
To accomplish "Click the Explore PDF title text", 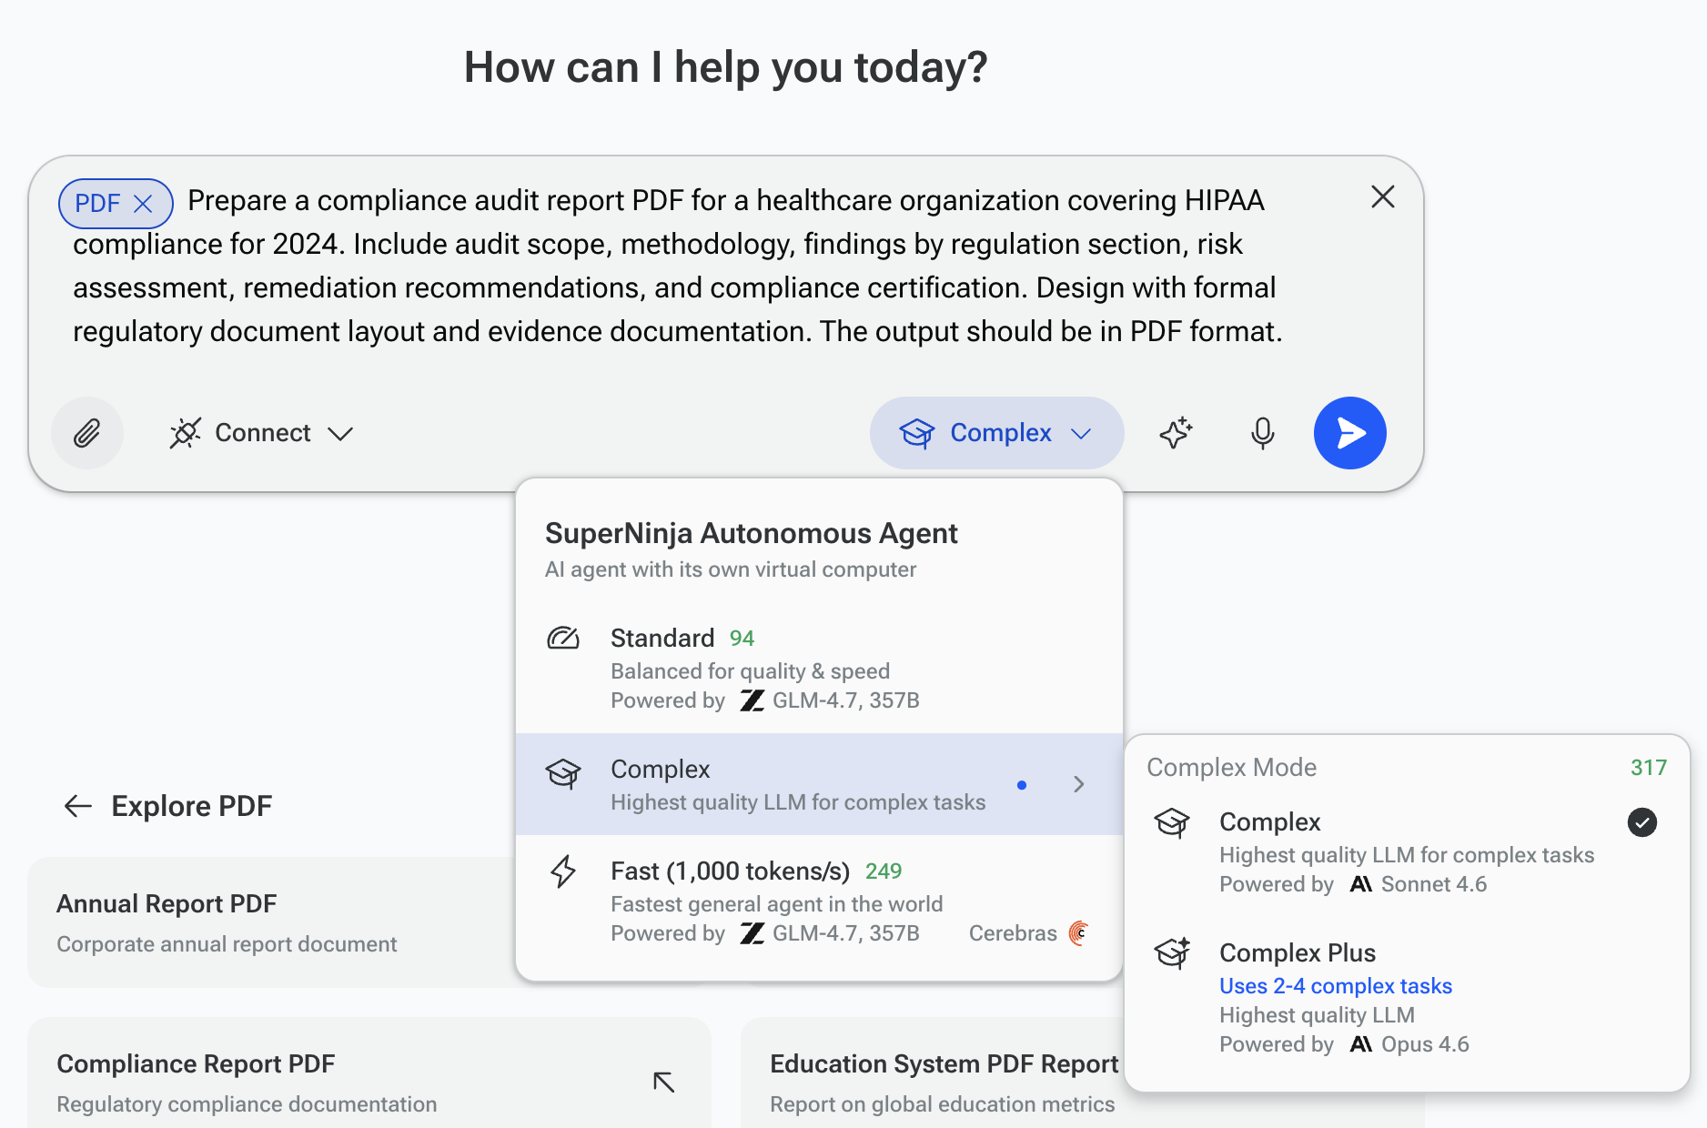I will (191, 806).
